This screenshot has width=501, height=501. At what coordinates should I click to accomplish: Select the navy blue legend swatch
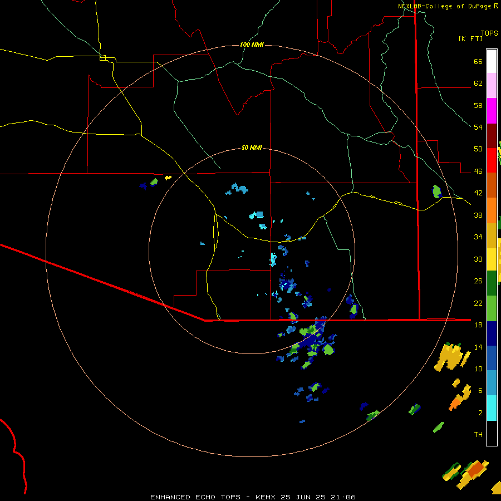(x=492, y=333)
